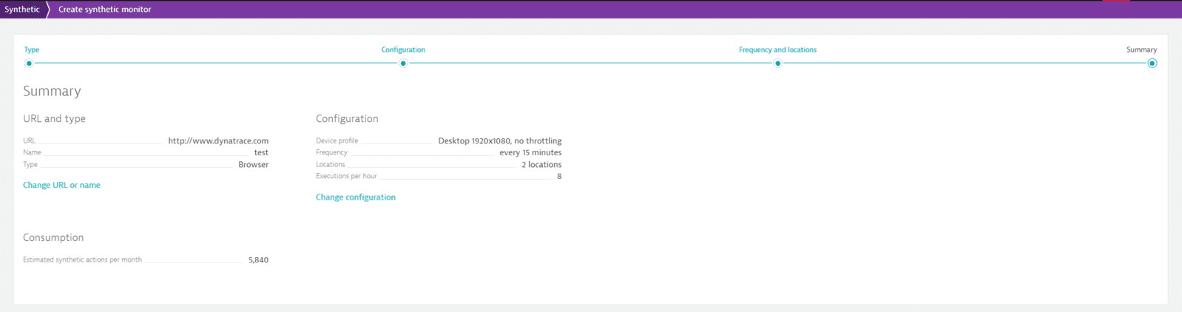Select the Summary step label
Screen dimensions: 1182x312
(1141, 50)
